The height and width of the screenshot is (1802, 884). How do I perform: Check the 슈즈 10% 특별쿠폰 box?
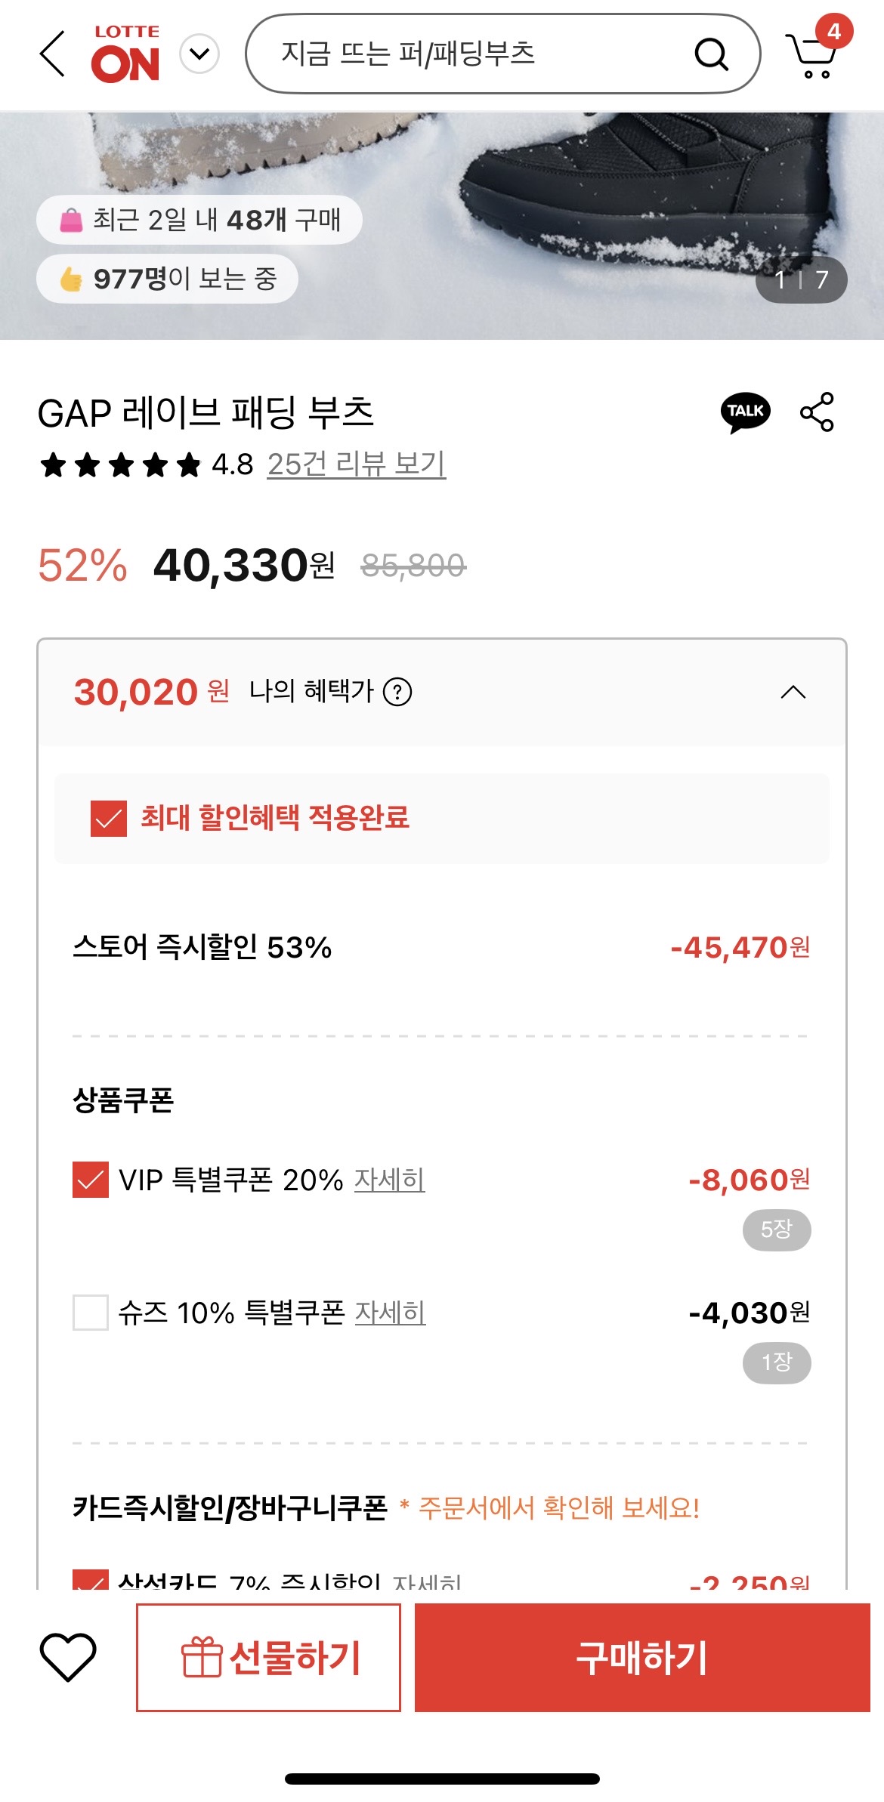(x=91, y=1312)
